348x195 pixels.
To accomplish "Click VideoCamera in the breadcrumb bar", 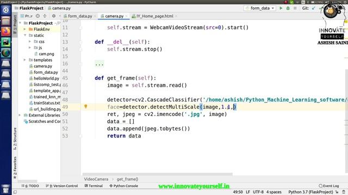I will point(96,179).
